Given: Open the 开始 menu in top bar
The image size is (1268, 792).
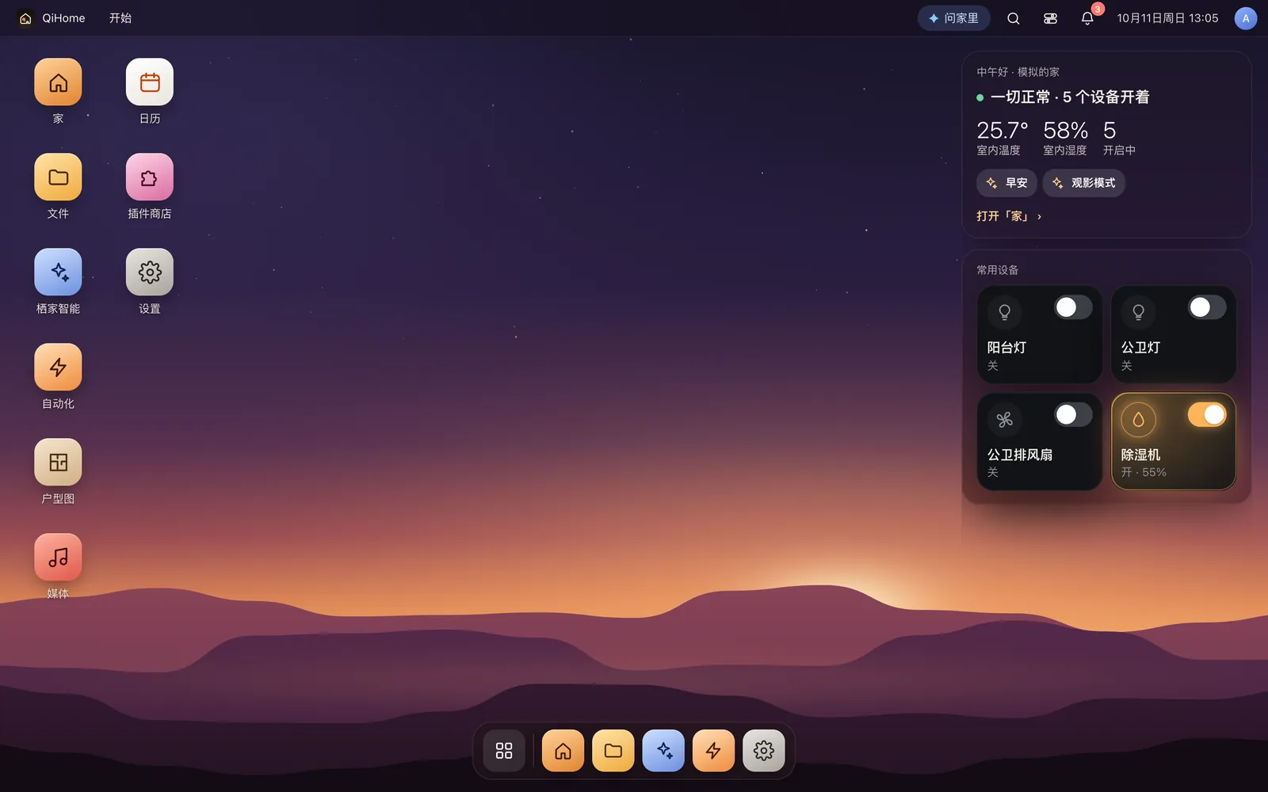Looking at the screenshot, I should [120, 18].
